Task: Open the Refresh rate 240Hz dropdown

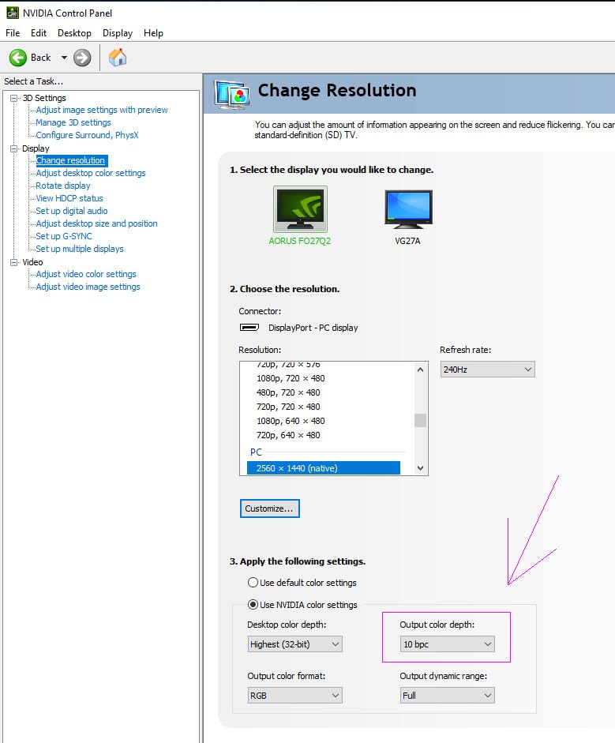Action: click(x=488, y=369)
